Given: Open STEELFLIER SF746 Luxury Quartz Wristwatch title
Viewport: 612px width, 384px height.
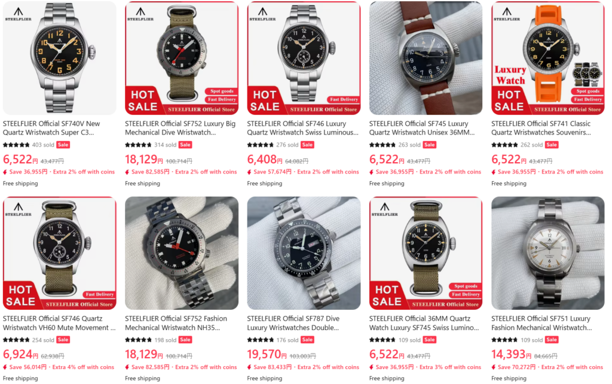Looking at the screenshot, I should coord(302,128).
